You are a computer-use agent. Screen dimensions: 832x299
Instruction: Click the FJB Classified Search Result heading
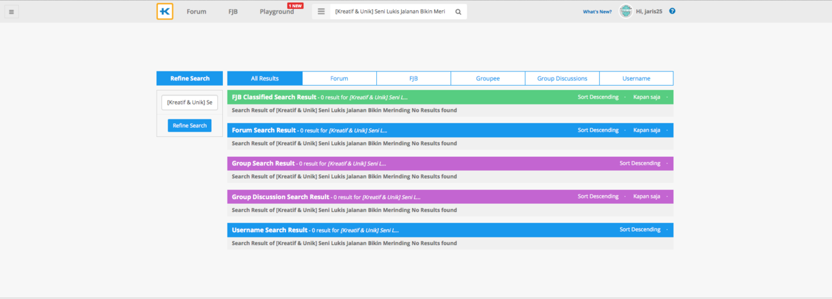274,97
